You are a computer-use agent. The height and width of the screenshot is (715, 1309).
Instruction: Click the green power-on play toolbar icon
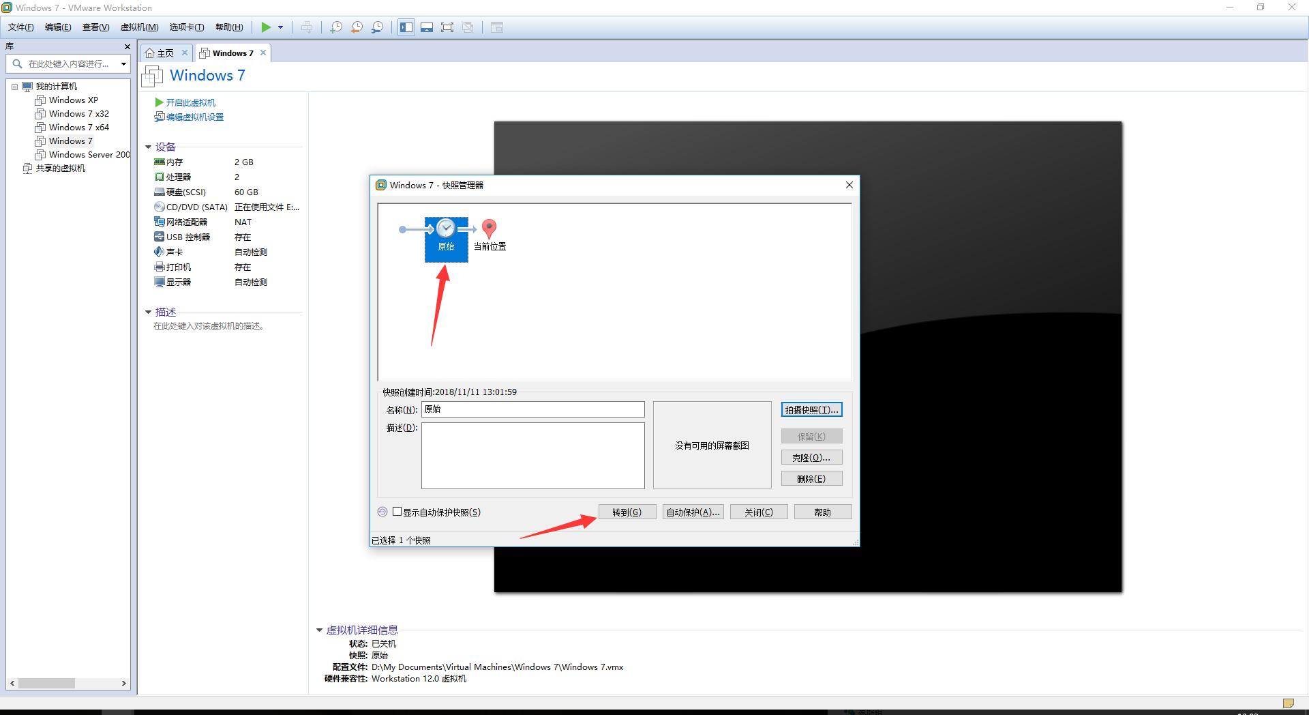(266, 27)
